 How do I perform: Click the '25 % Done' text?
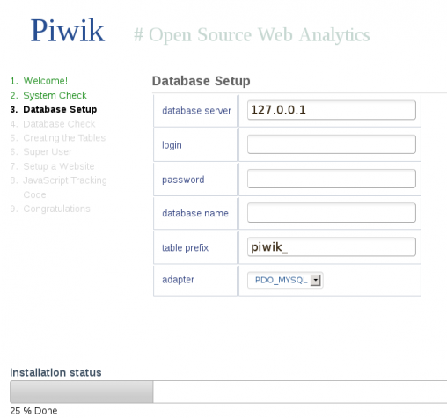tap(33, 411)
